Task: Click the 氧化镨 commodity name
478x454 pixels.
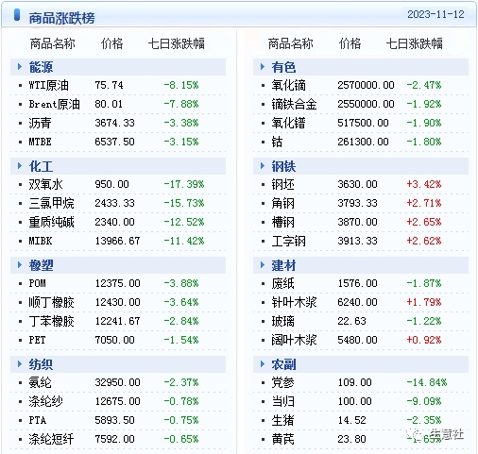Action: [x=288, y=123]
